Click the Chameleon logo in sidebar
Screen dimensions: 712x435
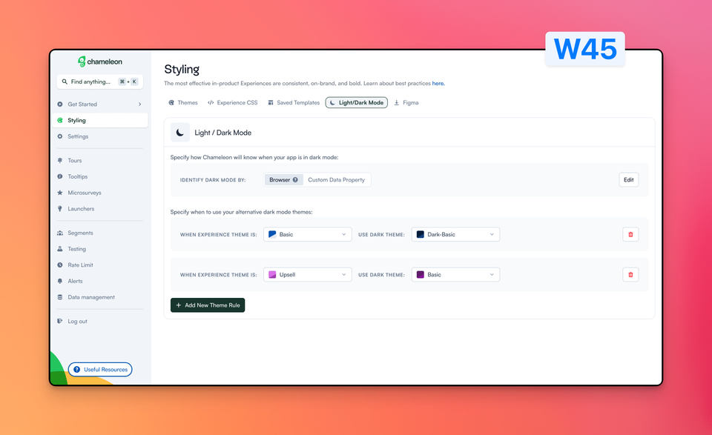(x=100, y=62)
